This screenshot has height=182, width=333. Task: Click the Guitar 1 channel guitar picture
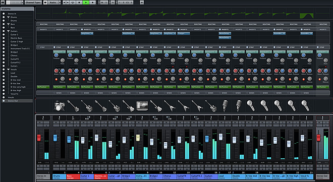[x=87, y=106]
